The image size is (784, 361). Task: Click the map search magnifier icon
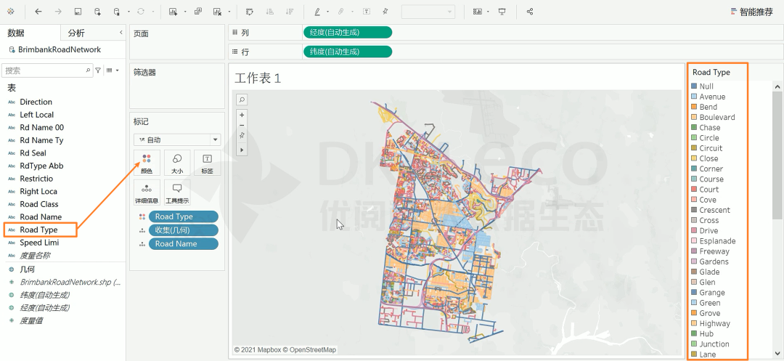click(x=242, y=100)
